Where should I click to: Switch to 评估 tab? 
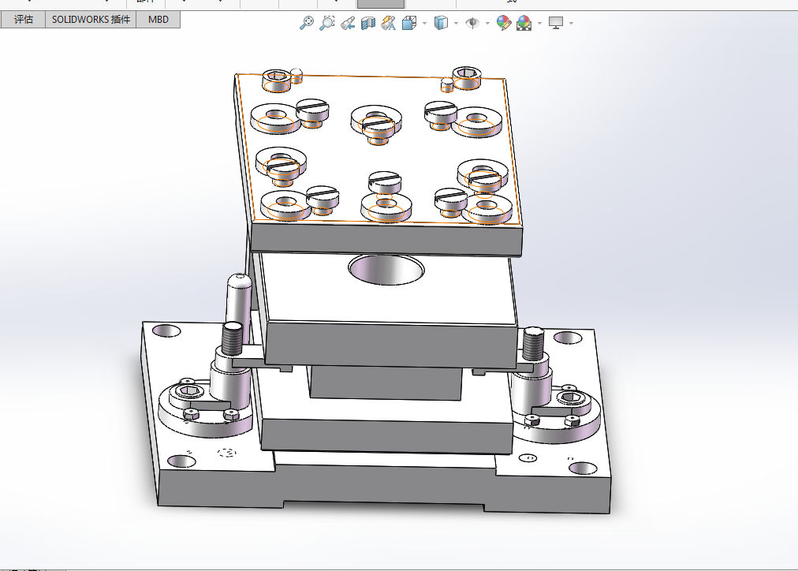tap(24, 20)
